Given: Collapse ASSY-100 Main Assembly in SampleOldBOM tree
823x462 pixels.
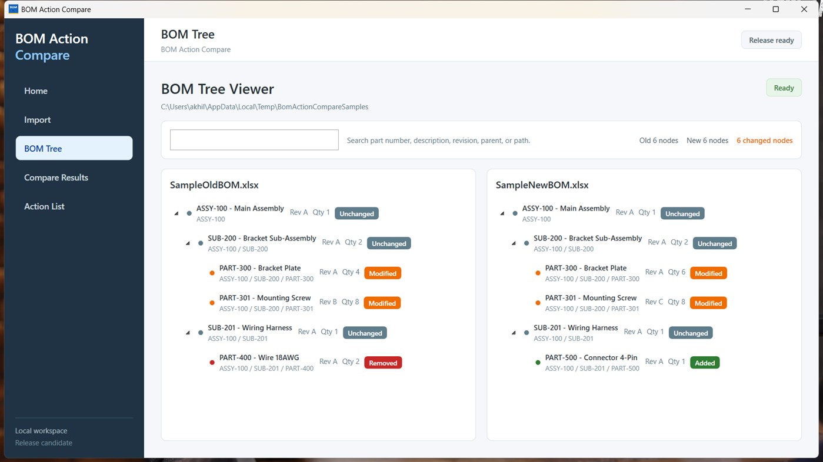Looking at the screenshot, I should pos(176,213).
